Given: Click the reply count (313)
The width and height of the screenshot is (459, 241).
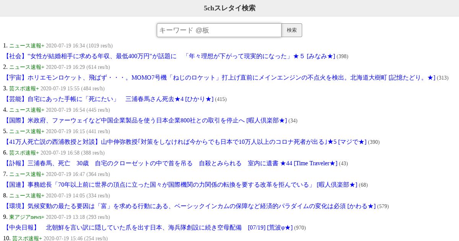Looking at the screenshot, I should point(443,78).
